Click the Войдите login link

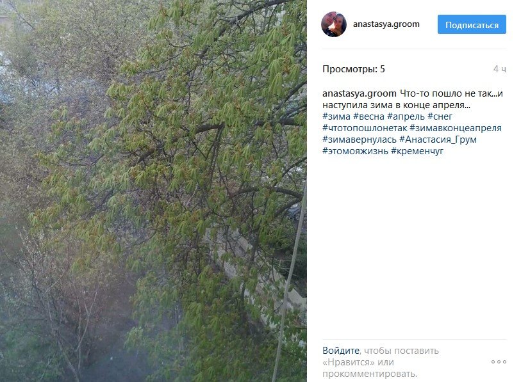[x=341, y=351]
